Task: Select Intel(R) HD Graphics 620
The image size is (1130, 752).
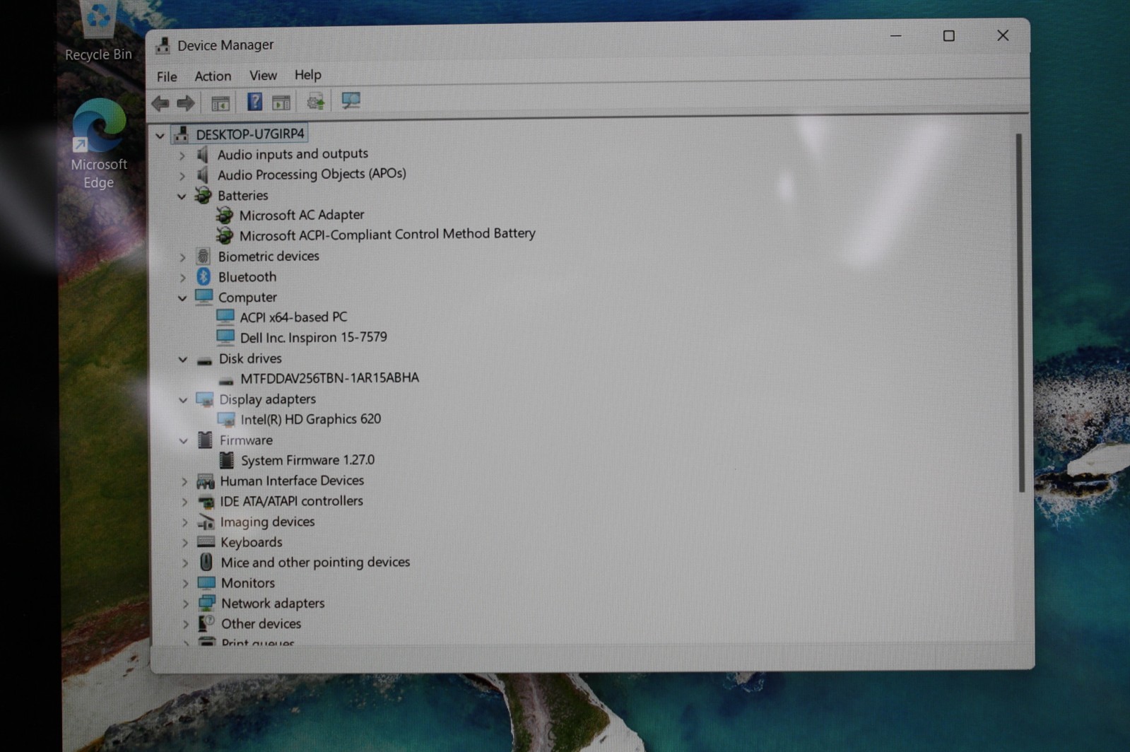Action: (x=311, y=419)
